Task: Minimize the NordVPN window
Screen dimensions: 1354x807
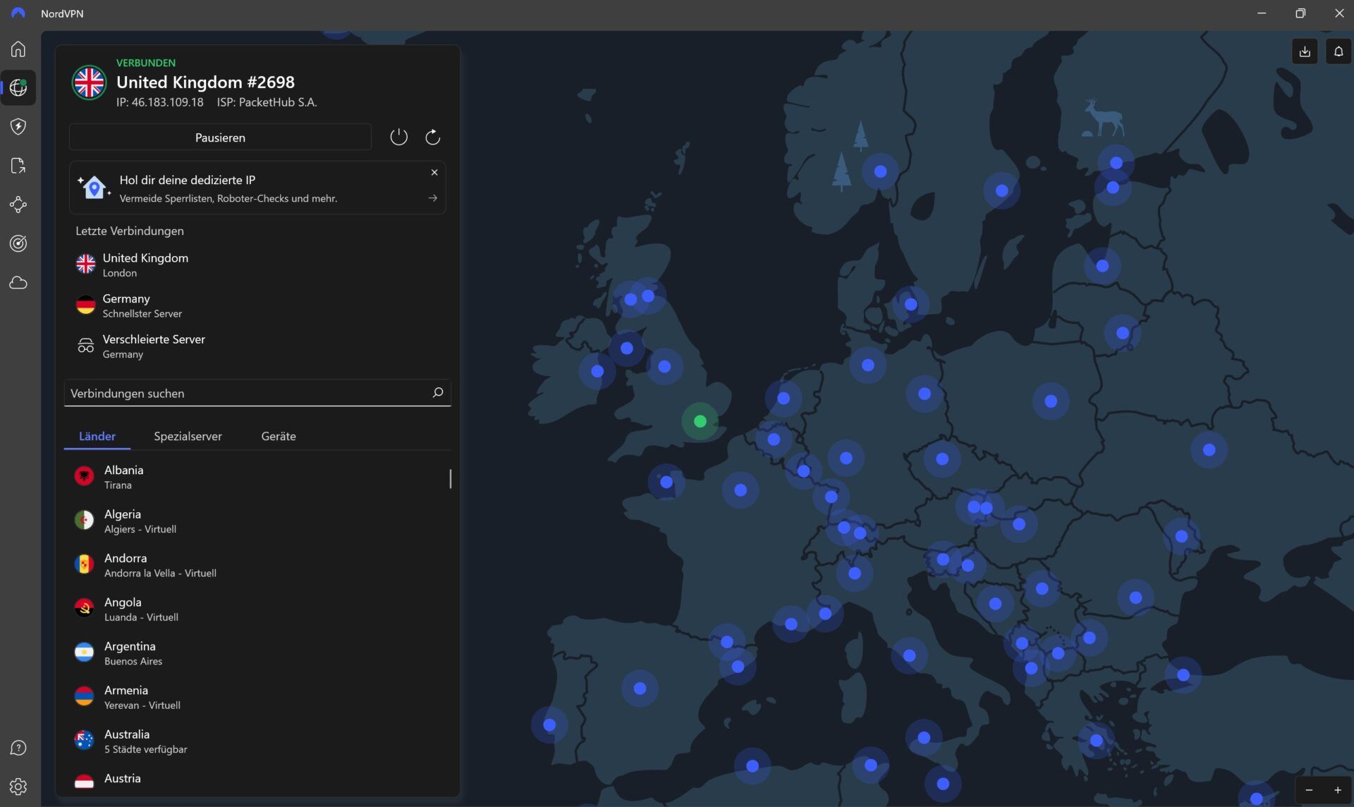Action: tap(1262, 13)
